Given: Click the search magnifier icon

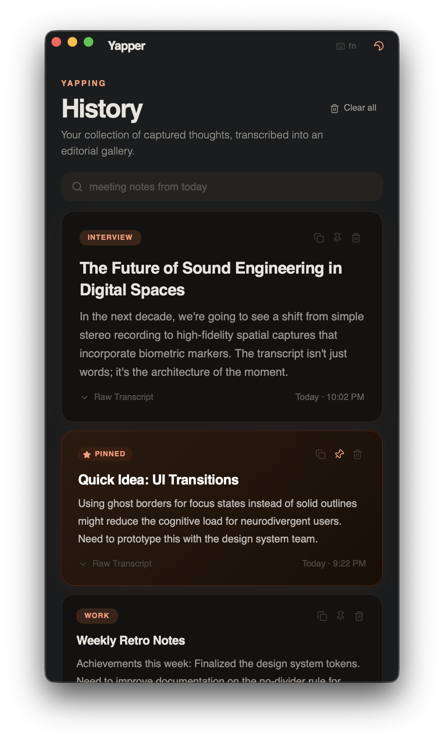Looking at the screenshot, I should pos(77,187).
